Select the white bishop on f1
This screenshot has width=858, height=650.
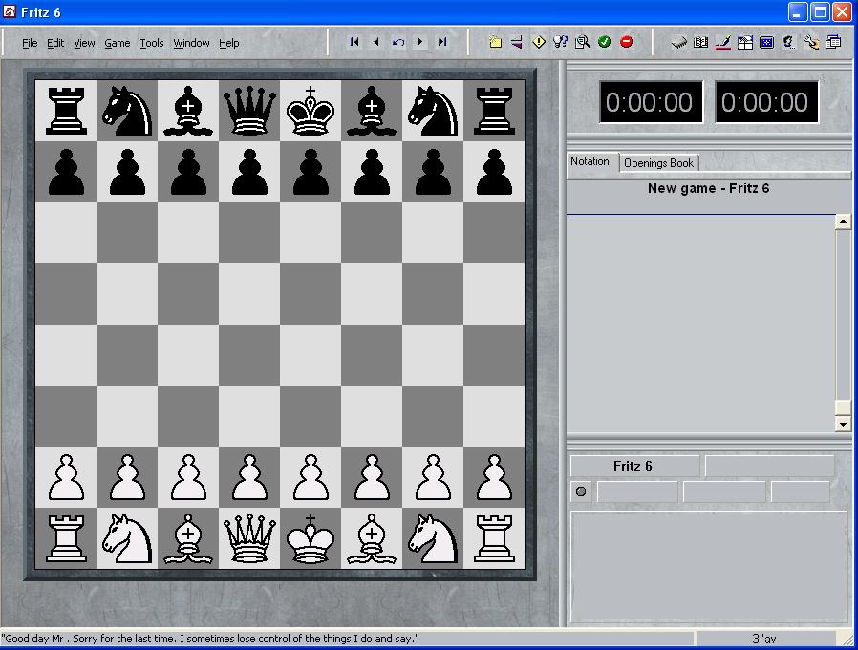coord(372,538)
